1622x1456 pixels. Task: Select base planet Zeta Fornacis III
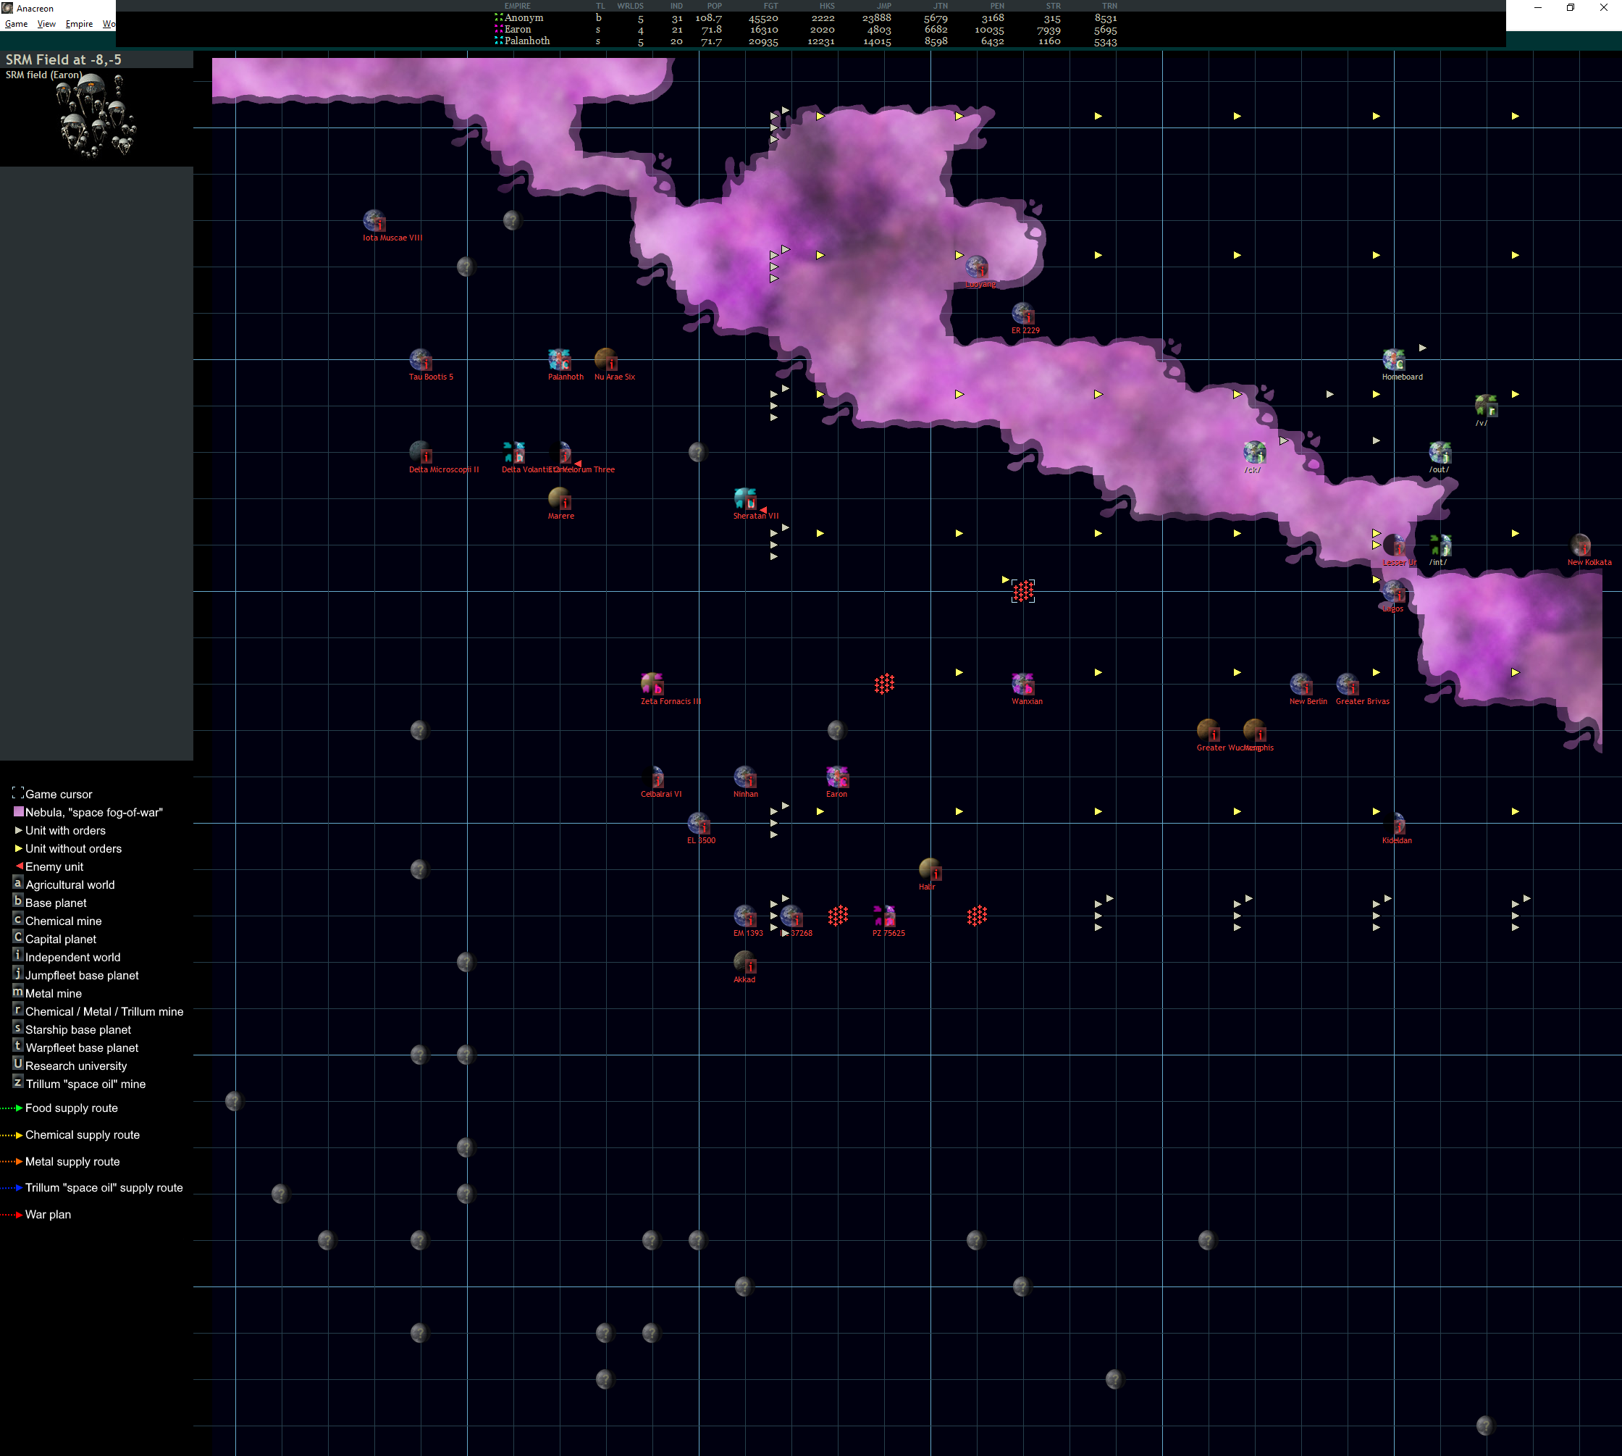tap(652, 685)
